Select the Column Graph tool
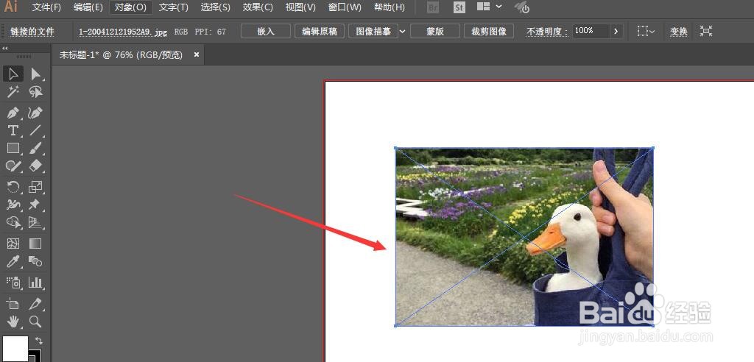The image size is (754, 362). [x=35, y=283]
